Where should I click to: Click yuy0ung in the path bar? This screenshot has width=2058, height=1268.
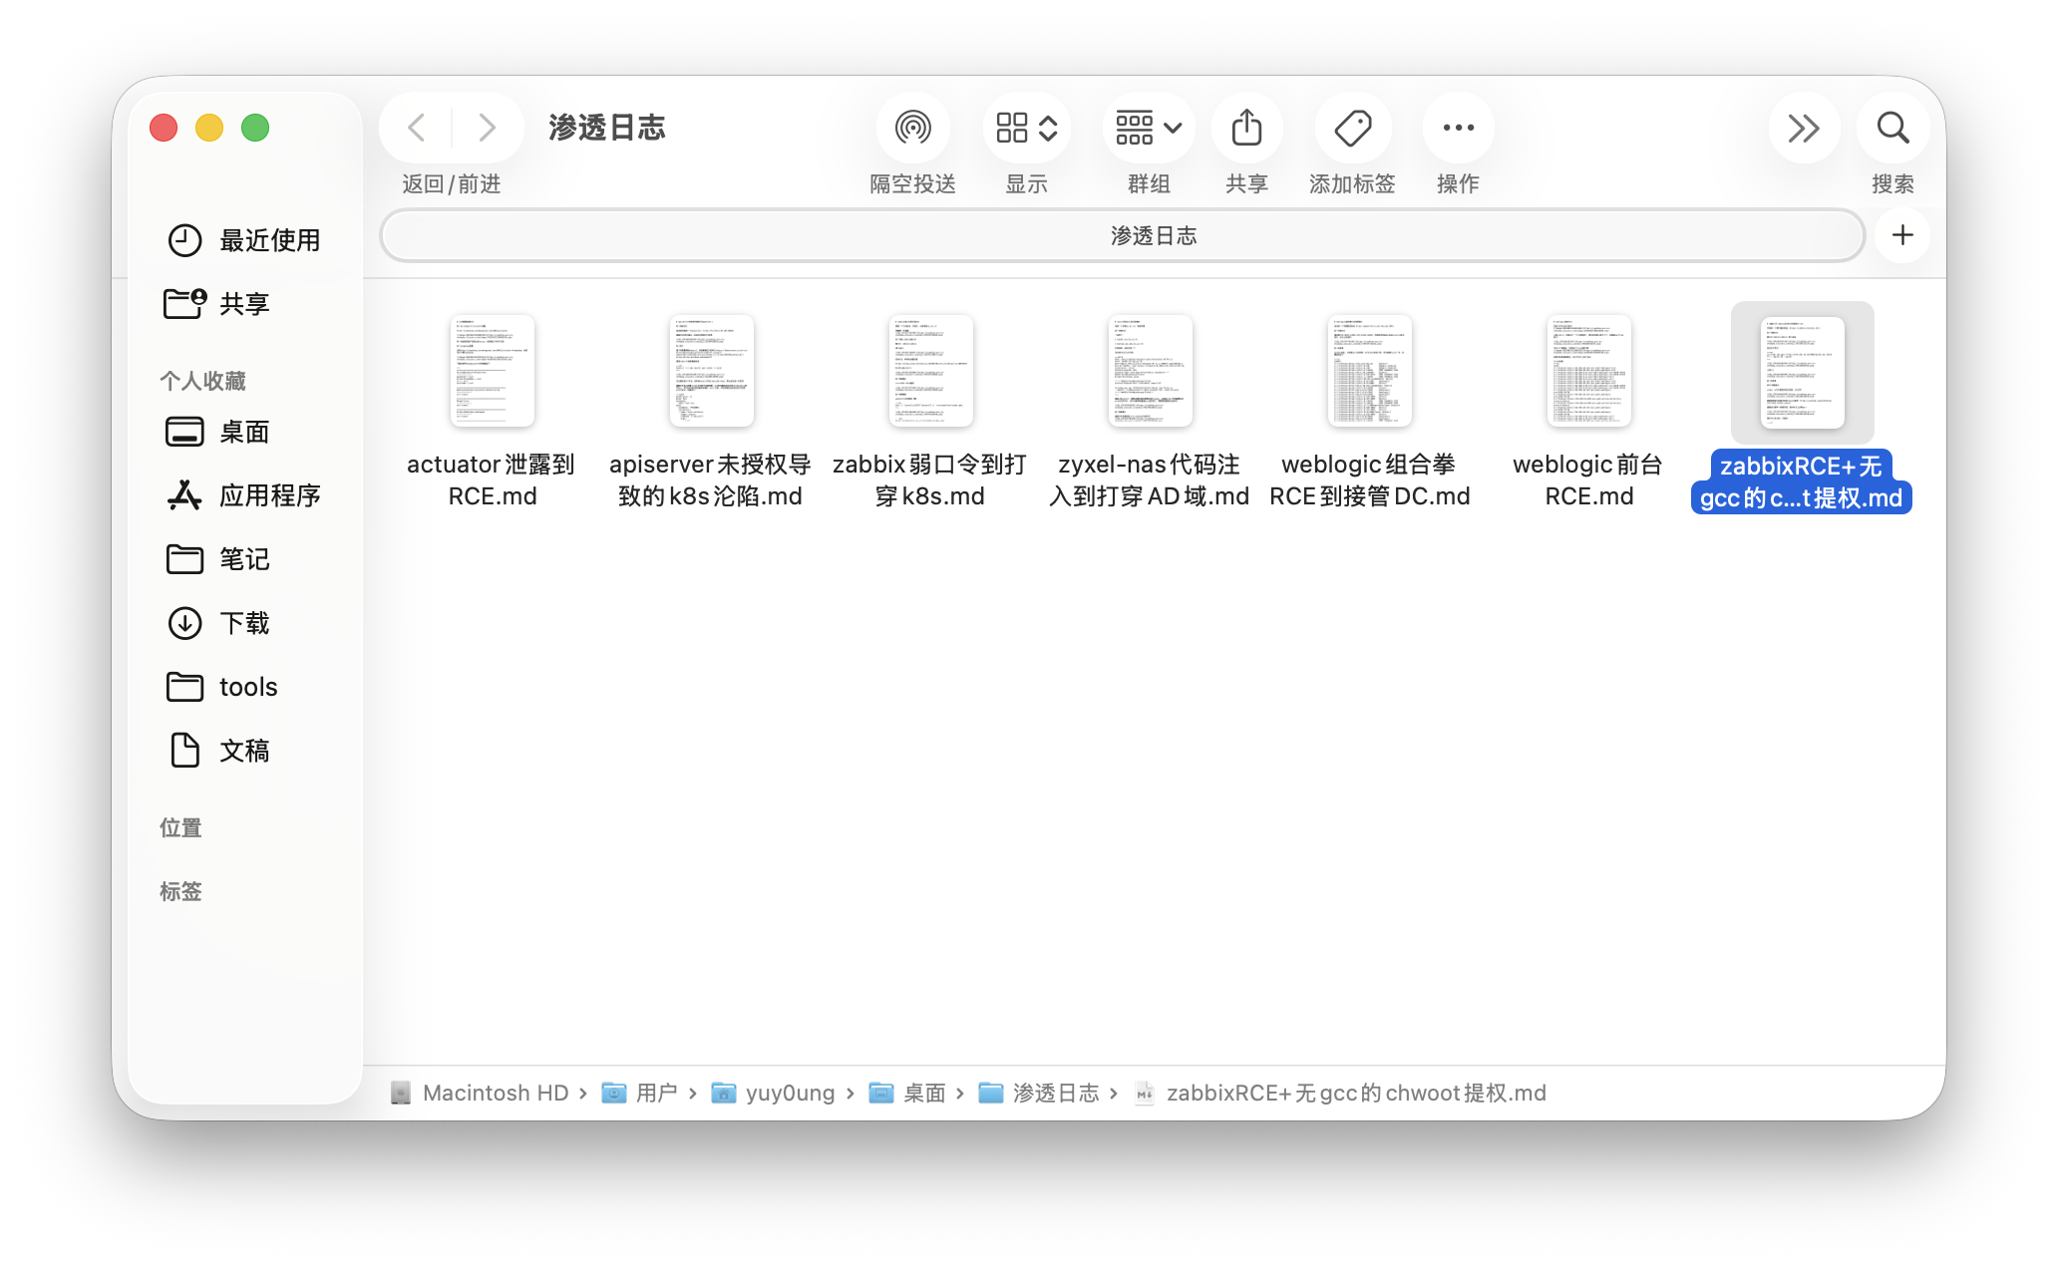(789, 1094)
